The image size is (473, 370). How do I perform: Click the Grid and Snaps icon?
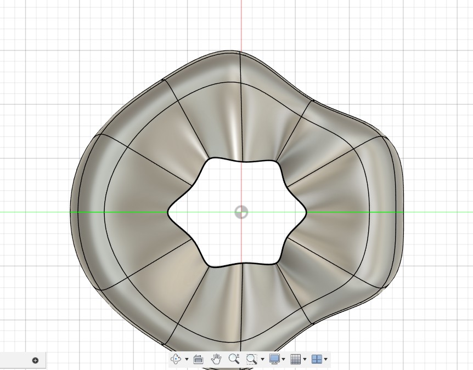(295, 359)
